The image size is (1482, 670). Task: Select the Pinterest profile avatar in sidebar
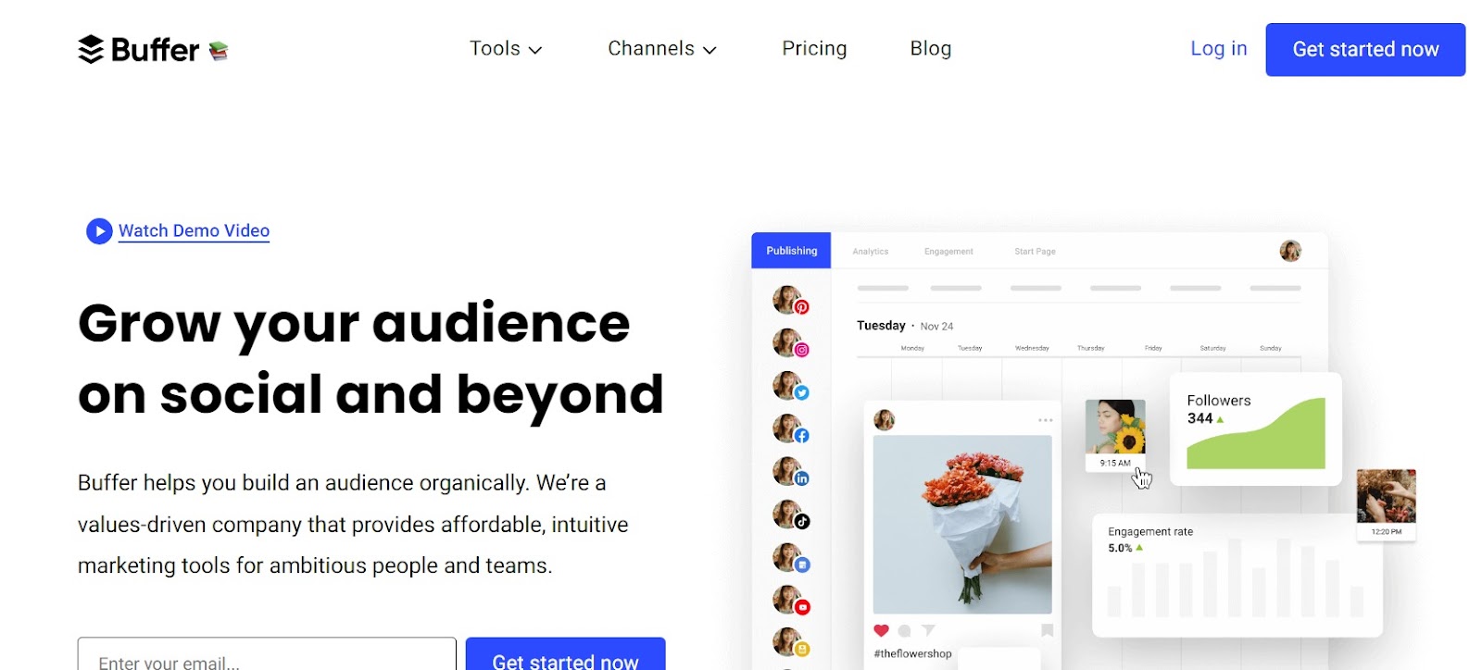790,301
